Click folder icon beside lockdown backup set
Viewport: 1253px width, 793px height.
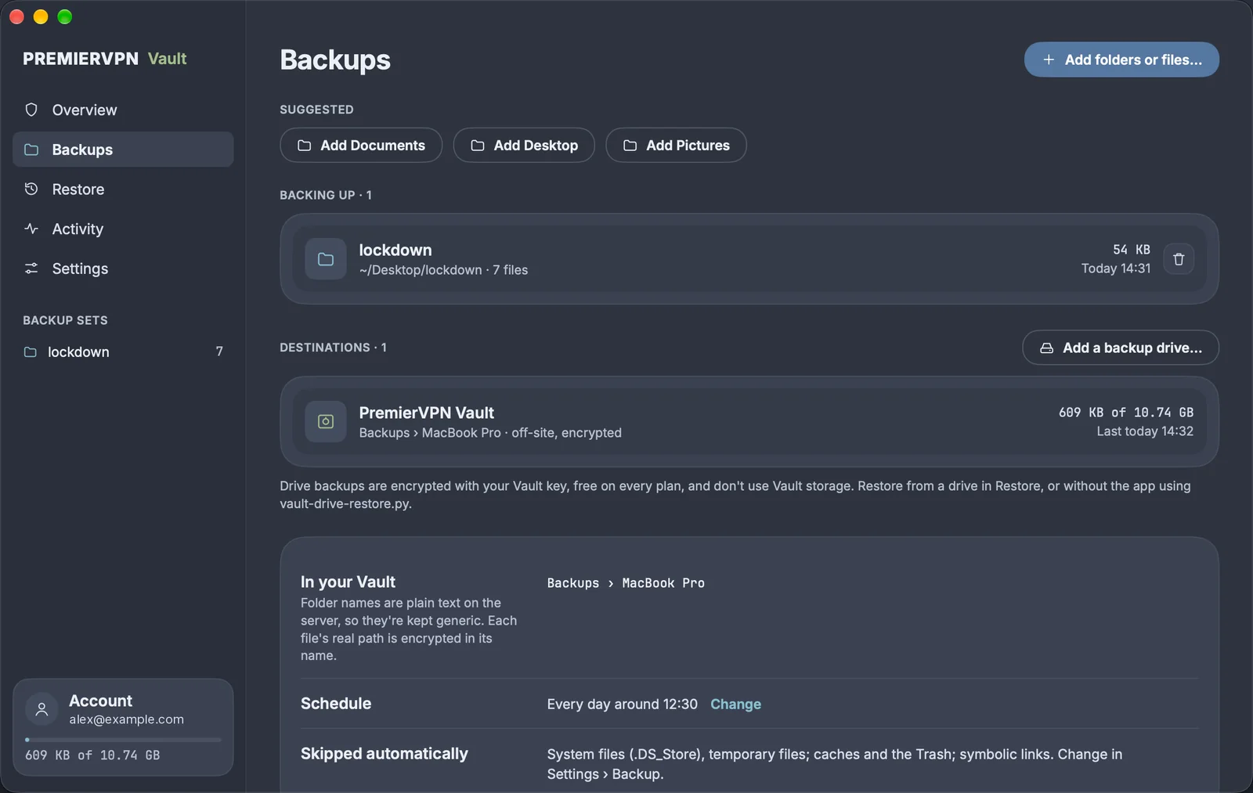coord(31,352)
